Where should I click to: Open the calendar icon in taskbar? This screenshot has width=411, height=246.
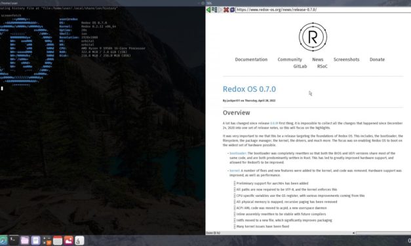[x=58, y=240]
